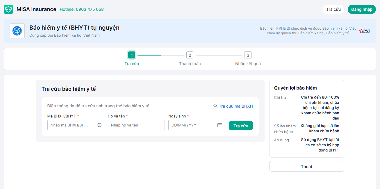This screenshot has width=380, height=189.
Task: Focus the Mã BHXH/BHYT input field
Action: (72, 125)
